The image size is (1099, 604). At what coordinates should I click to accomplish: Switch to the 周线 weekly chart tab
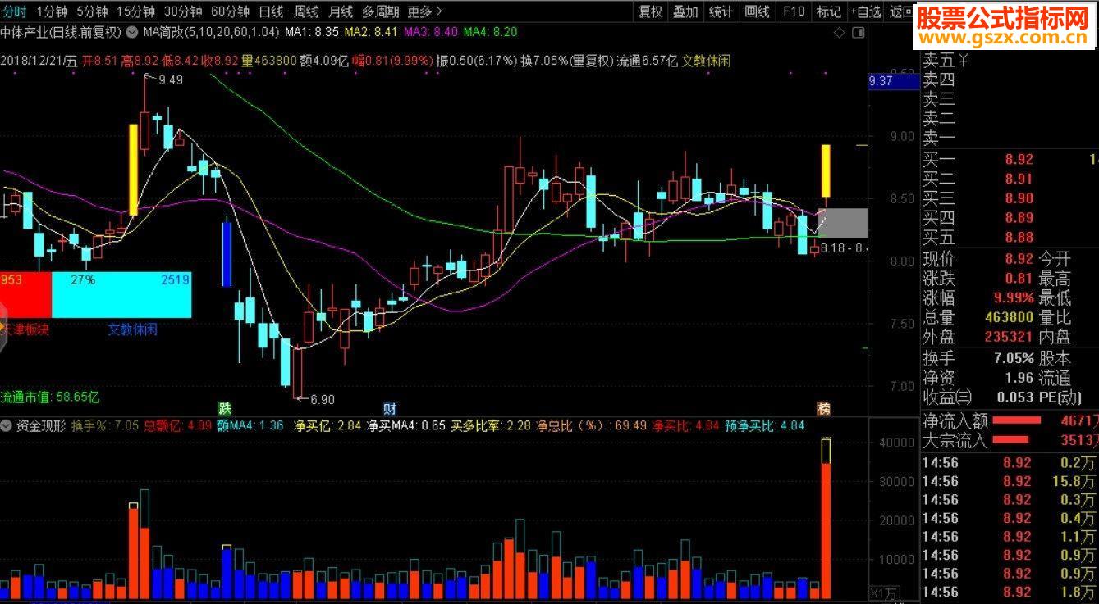click(306, 11)
